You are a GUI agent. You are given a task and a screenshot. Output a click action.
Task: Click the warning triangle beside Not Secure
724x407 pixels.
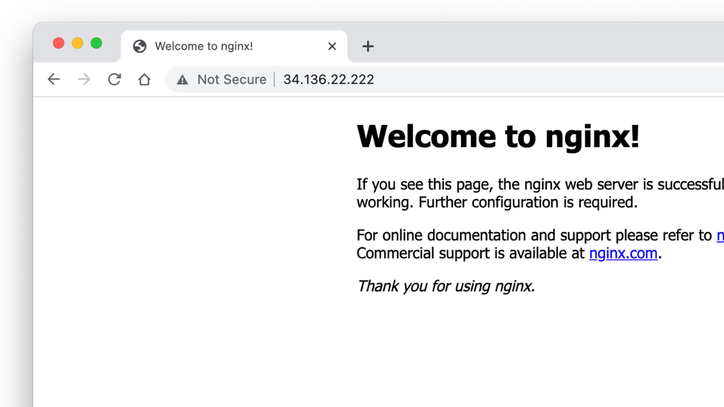pos(182,79)
